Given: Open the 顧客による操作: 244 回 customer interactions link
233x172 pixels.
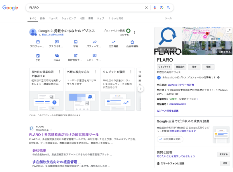Looking at the screenshot, I should click(x=53, y=35).
